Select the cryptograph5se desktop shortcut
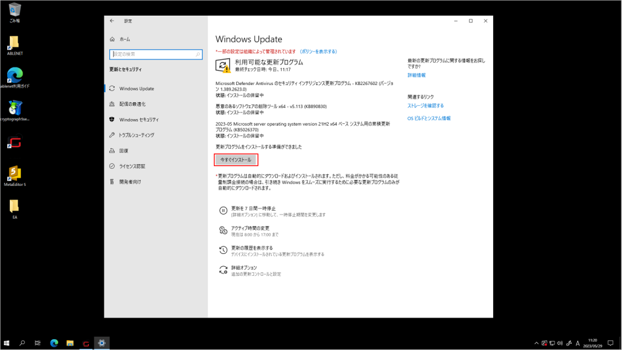Screen dimensions: 622x350 click(15, 111)
